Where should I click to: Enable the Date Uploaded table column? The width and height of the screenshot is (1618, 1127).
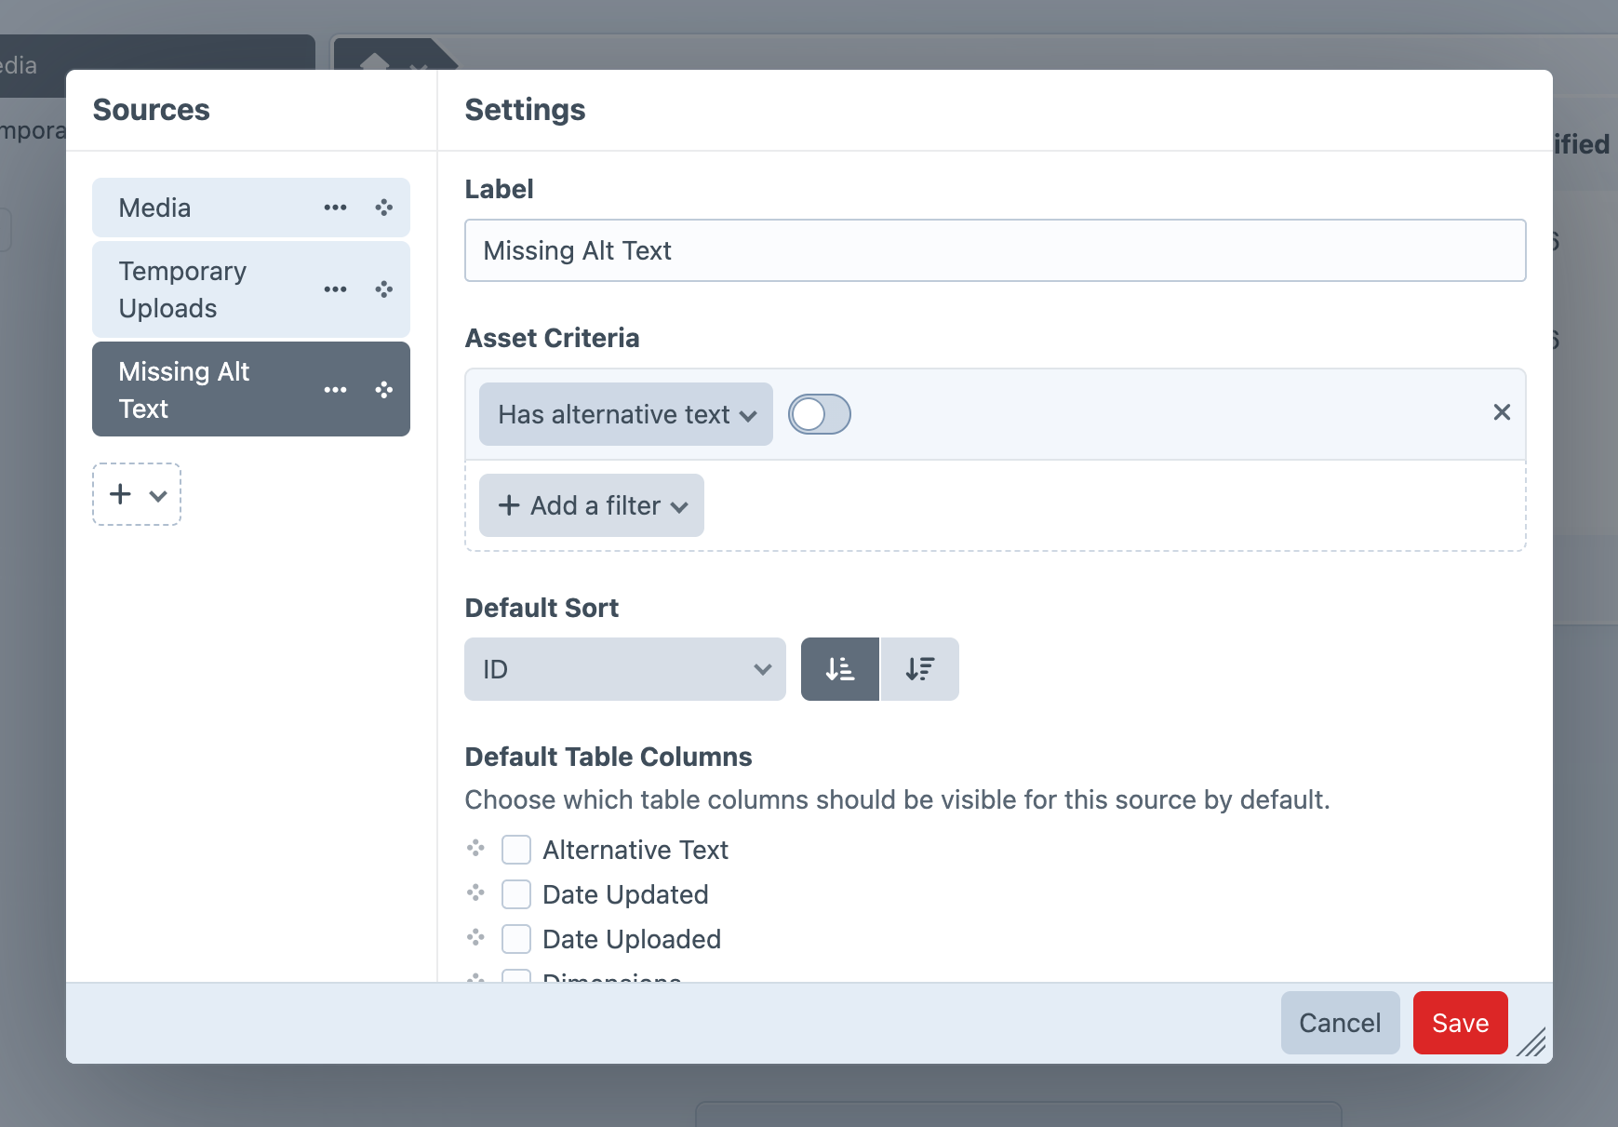[516, 939]
